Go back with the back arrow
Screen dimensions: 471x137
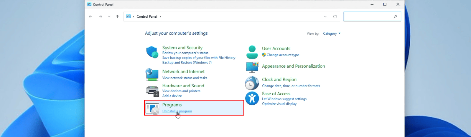90,16
